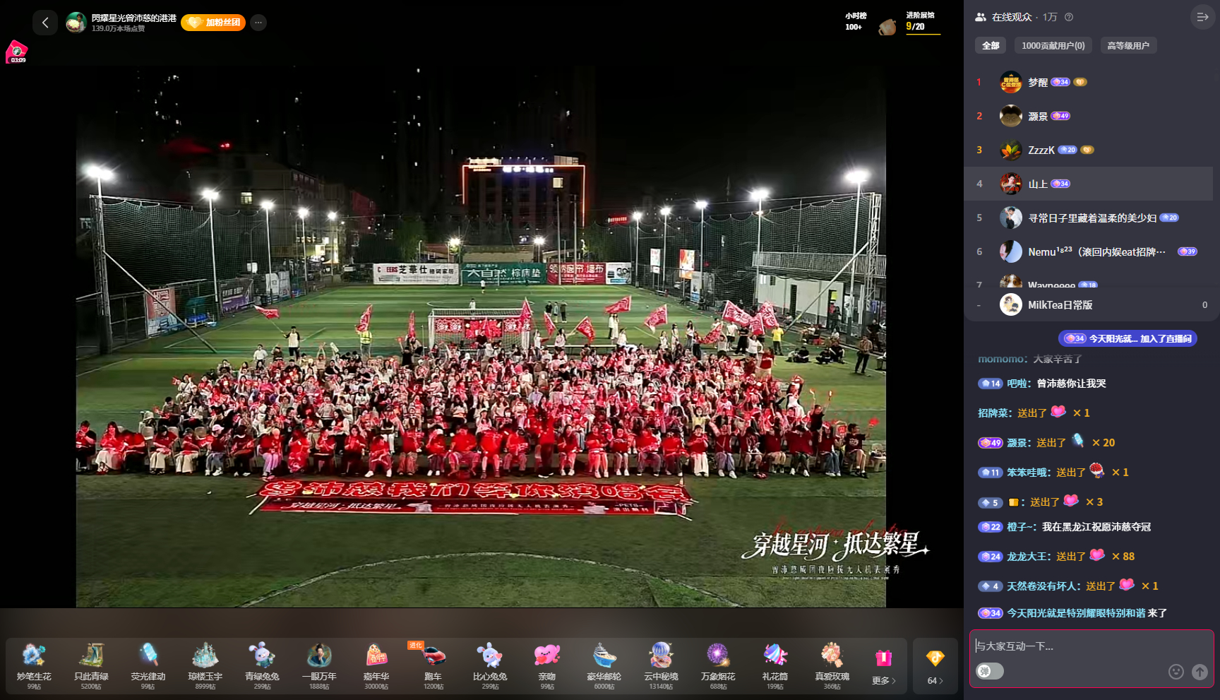Viewport: 1220px width, 700px height.
Task: Click 梦醒's avatar thumbnail
Action: coord(1010,82)
